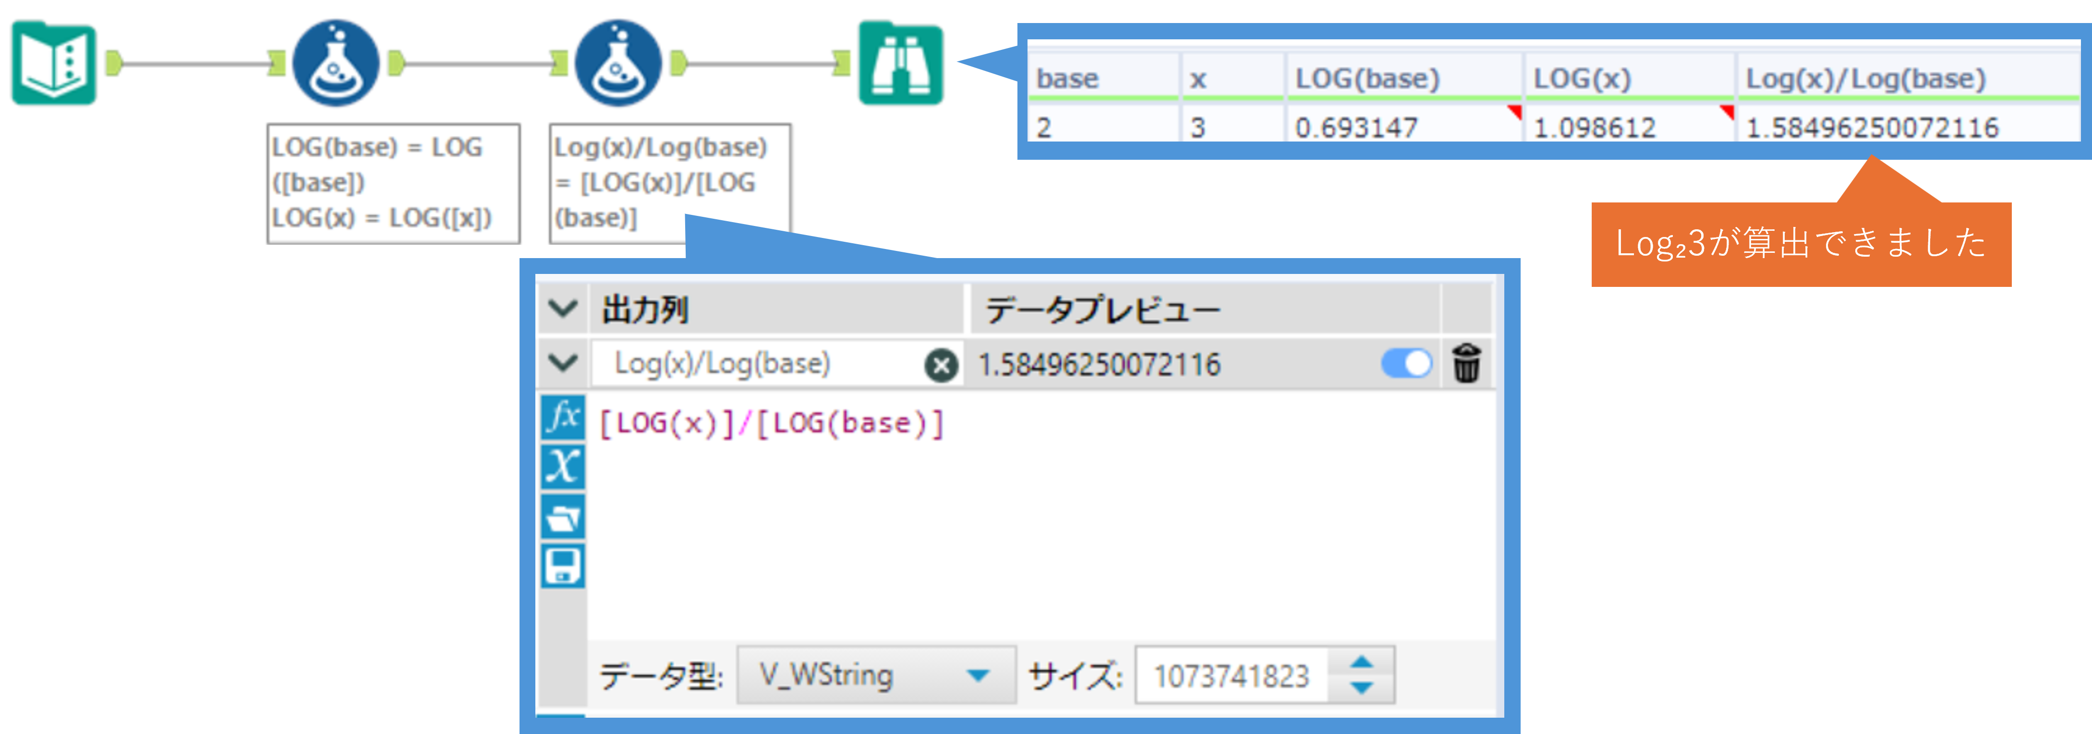Click the LOG(base) column header

point(1367,79)
